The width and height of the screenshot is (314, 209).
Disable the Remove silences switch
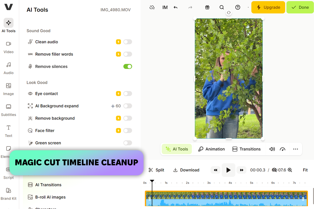(x=128, y=66)
